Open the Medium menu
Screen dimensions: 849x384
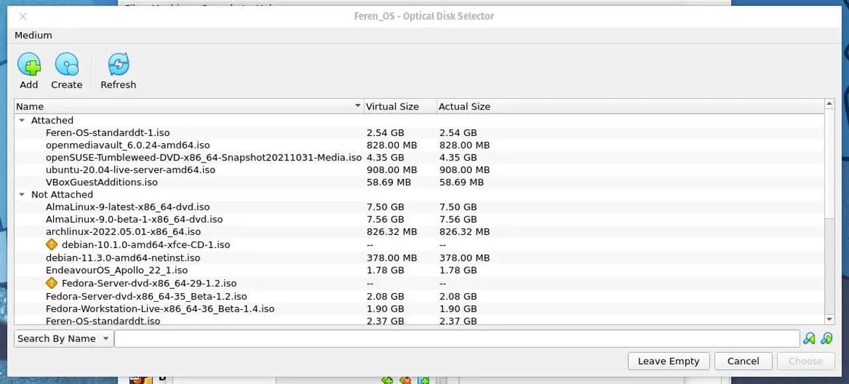coord(33,35)
